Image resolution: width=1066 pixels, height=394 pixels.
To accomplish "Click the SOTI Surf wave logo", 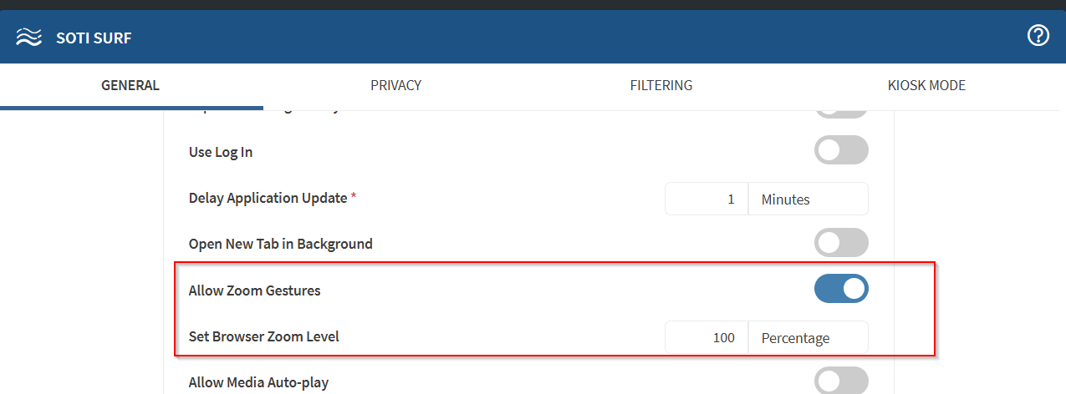I will coord(28,38).
